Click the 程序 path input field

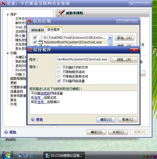(82, 59)
